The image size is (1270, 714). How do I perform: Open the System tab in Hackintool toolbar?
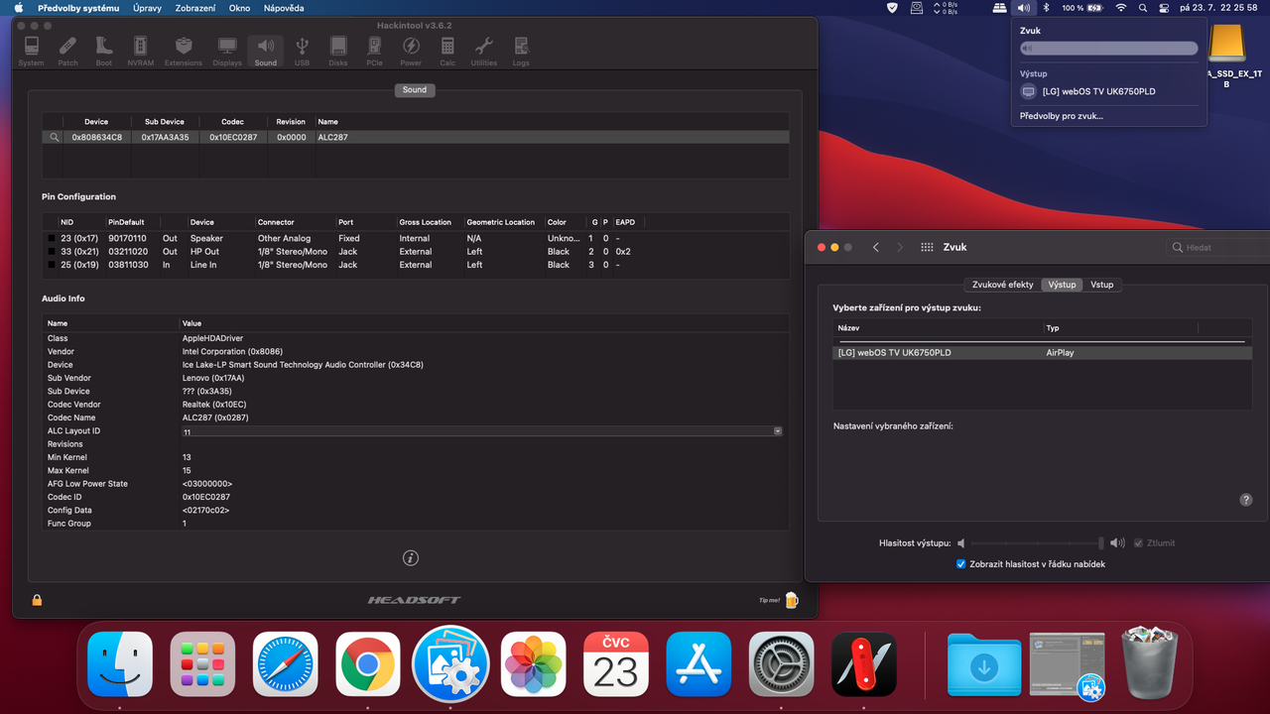(x=31, y=51)
